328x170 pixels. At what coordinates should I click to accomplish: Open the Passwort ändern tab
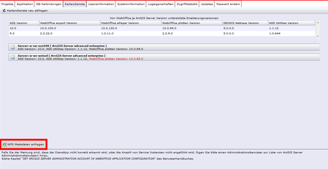tap(228, 4)
